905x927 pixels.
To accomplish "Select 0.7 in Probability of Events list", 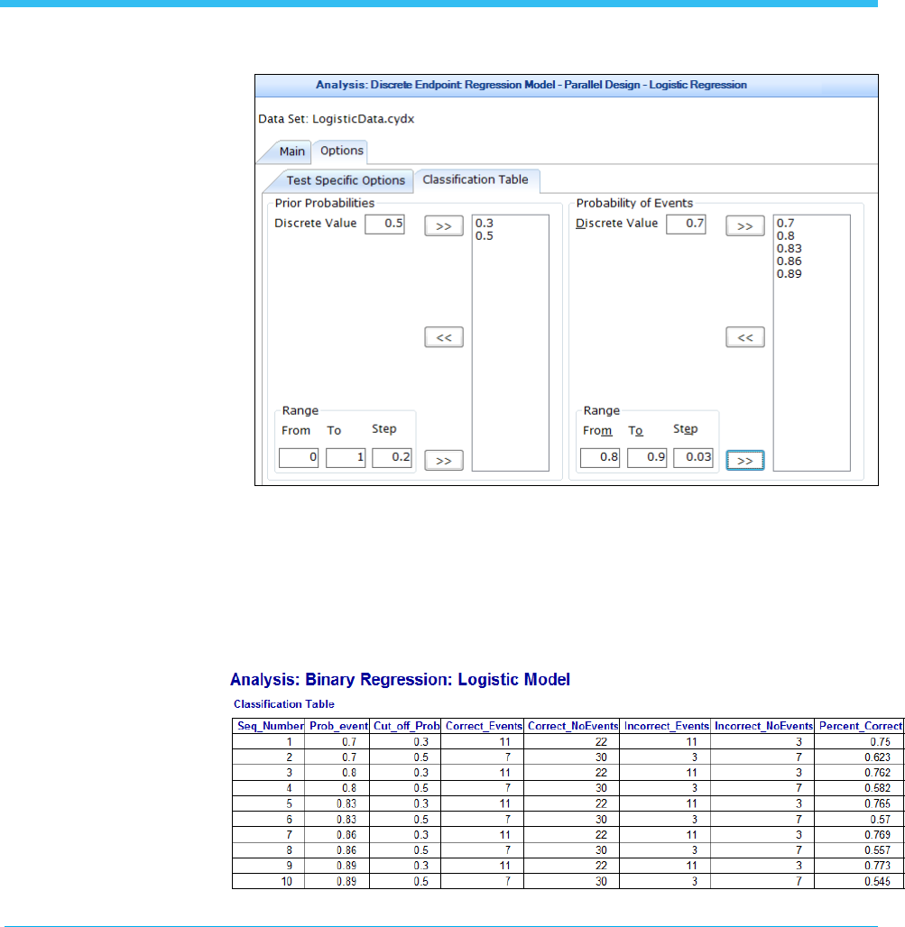I will point(786,223).
